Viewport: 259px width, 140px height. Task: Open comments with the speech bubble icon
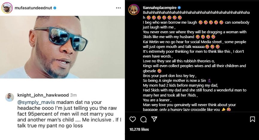click(x=143, y=120)
